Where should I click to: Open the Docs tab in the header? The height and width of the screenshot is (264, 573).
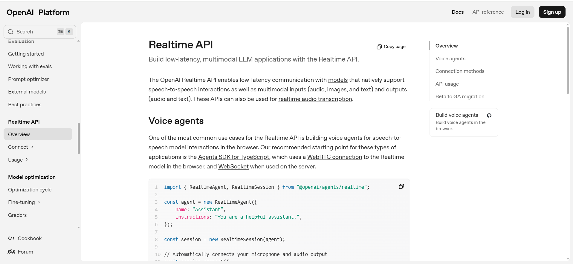[458, 12]
